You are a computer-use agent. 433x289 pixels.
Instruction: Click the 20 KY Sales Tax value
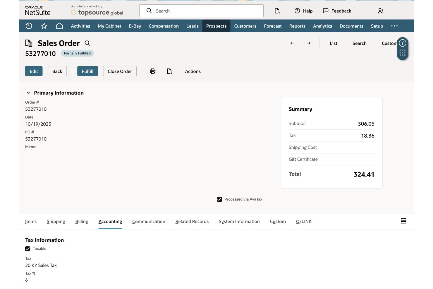coord(41,266)
